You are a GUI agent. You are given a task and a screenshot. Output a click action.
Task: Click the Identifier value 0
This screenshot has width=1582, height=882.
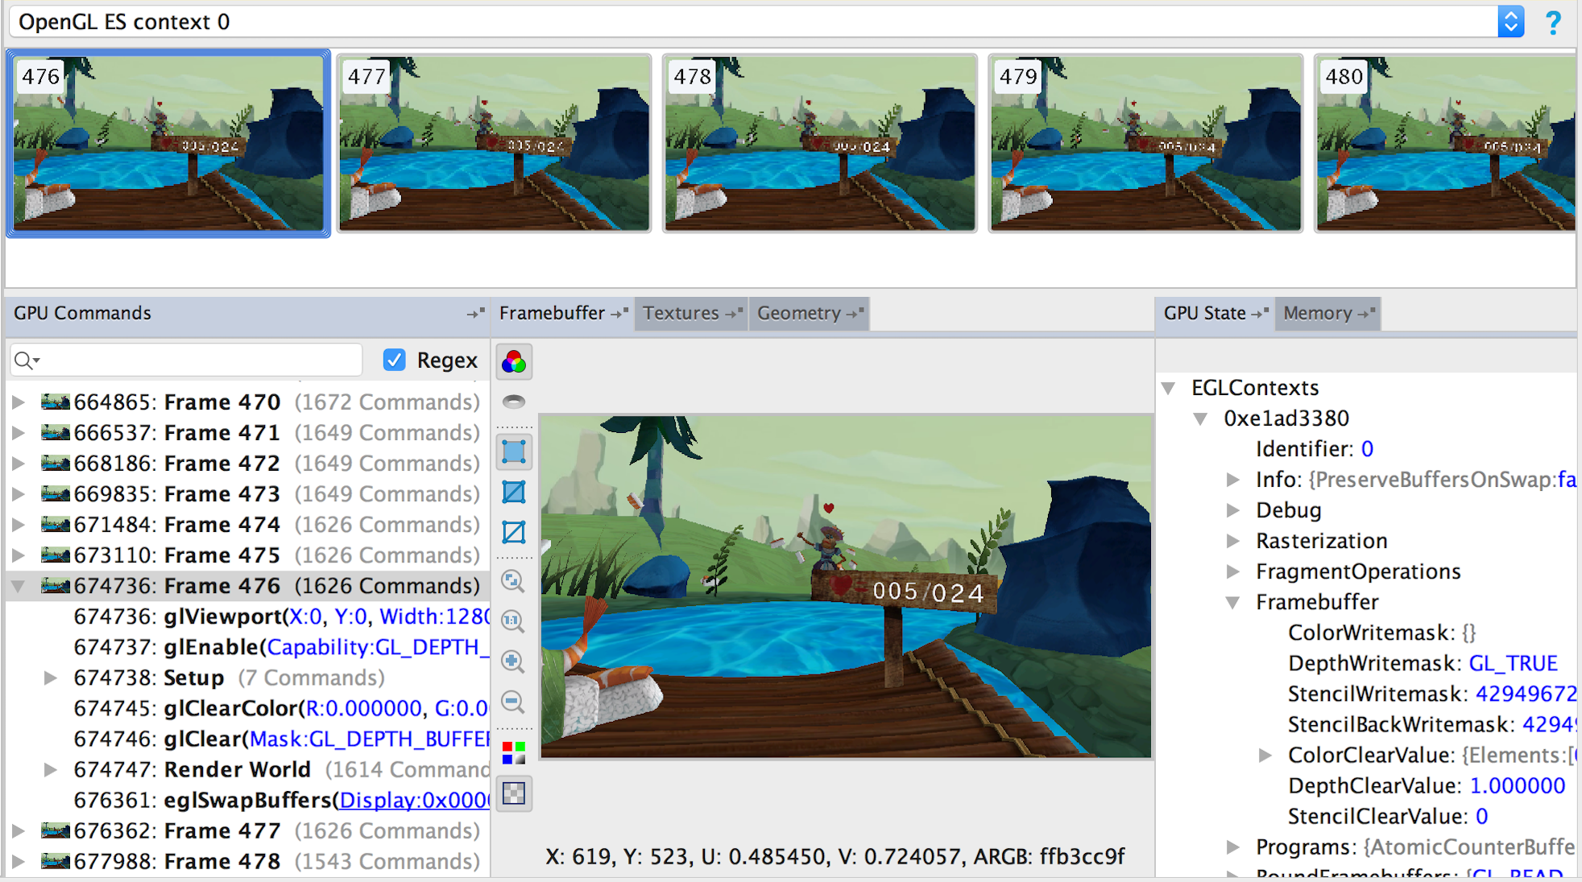click(x=1367, y=449)
